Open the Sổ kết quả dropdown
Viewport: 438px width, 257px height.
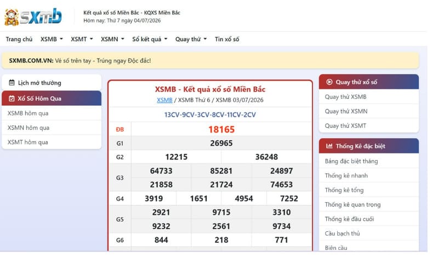click(x=150, y=39)
